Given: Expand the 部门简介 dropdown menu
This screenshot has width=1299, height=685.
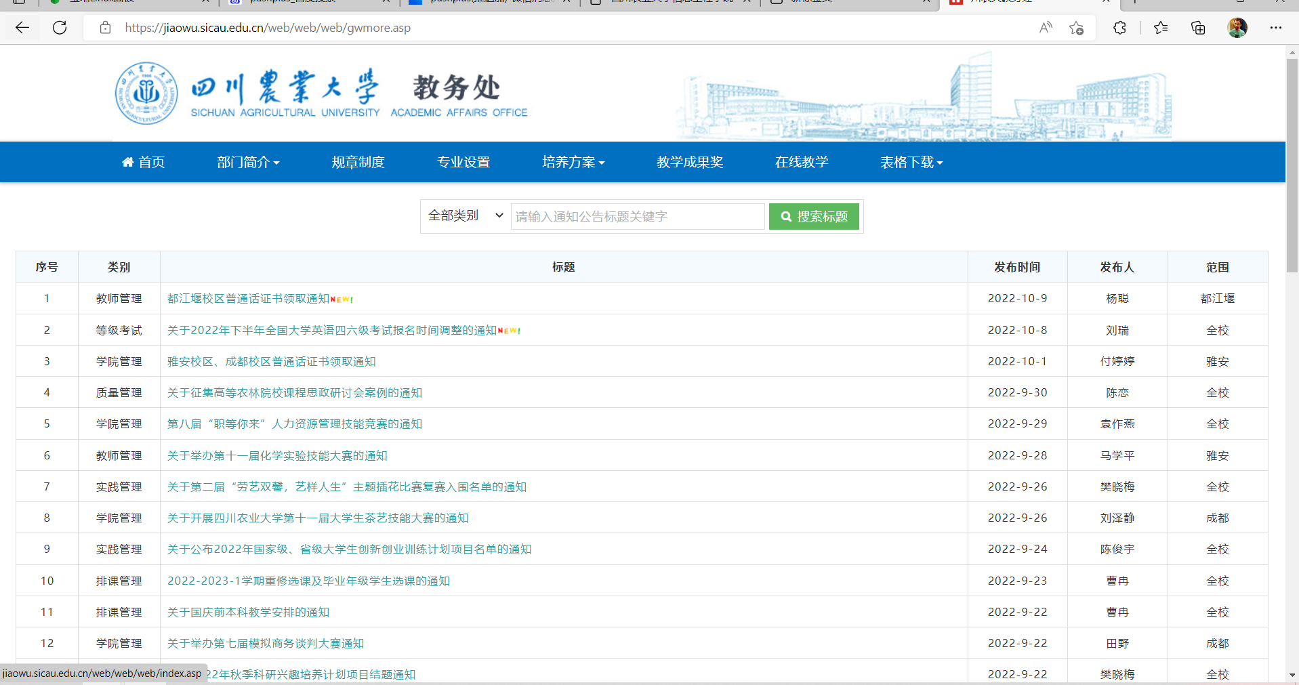Looking at the screenshot, I should (x=248, y=163).
